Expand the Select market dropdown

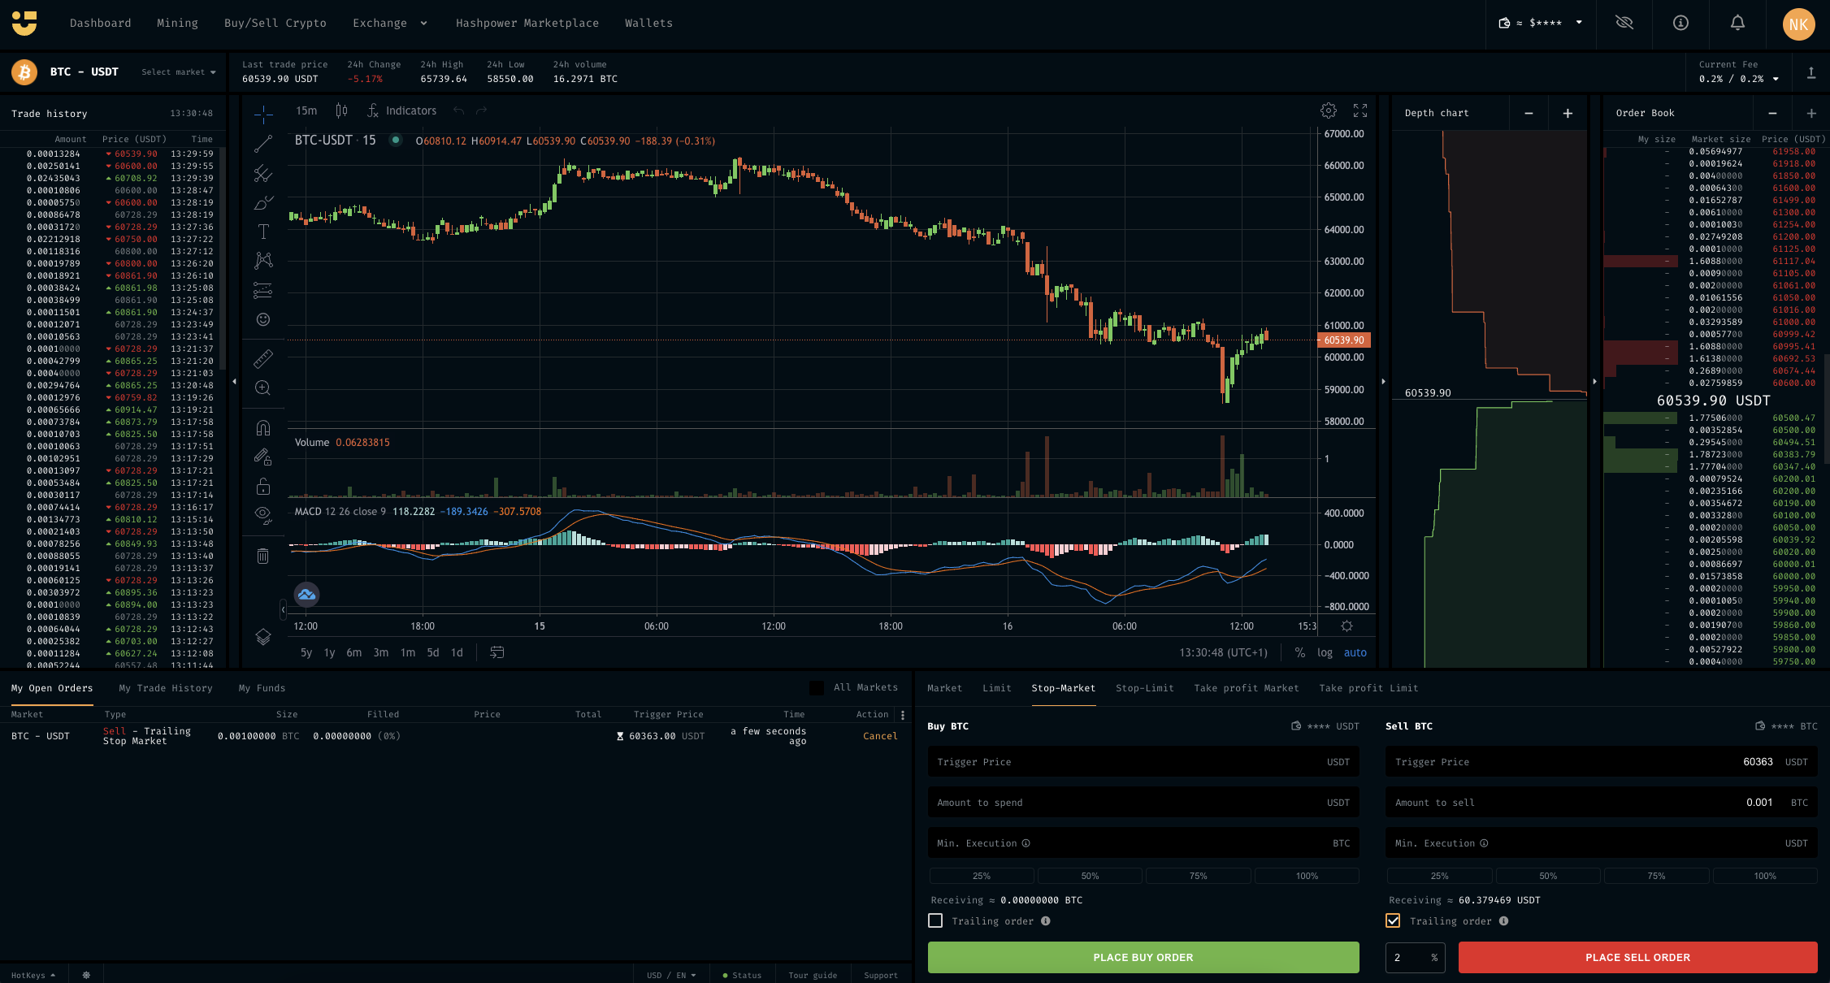pyautogui.click(x=179, y=72)
